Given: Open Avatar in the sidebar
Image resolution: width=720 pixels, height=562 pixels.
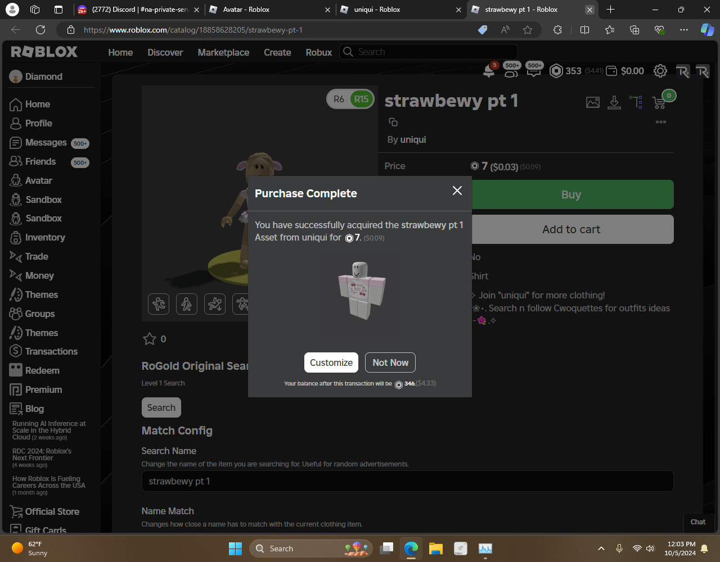Looking at the screenshot, I should [38, 180].
